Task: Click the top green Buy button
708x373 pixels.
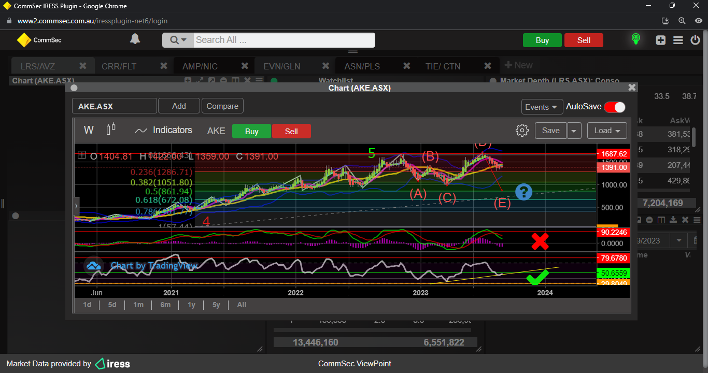Action: coord(542,40)
